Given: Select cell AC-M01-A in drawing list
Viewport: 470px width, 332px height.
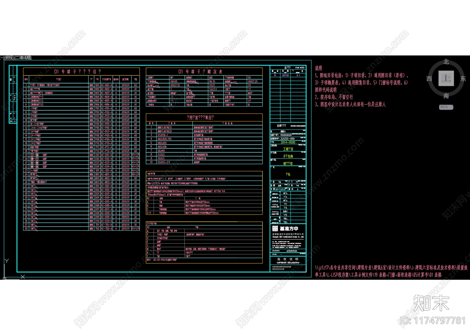Looking at the screenshot, I should click(x=107, y=174).
